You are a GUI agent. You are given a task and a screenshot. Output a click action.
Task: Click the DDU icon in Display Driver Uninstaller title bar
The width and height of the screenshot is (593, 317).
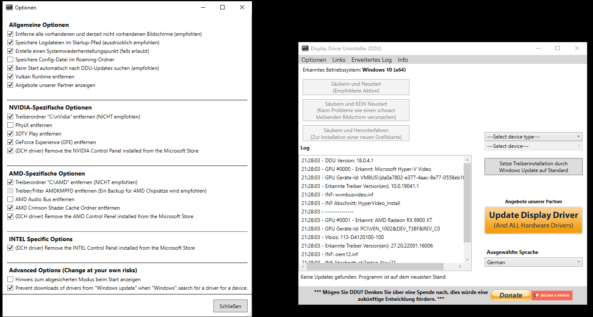305,48
